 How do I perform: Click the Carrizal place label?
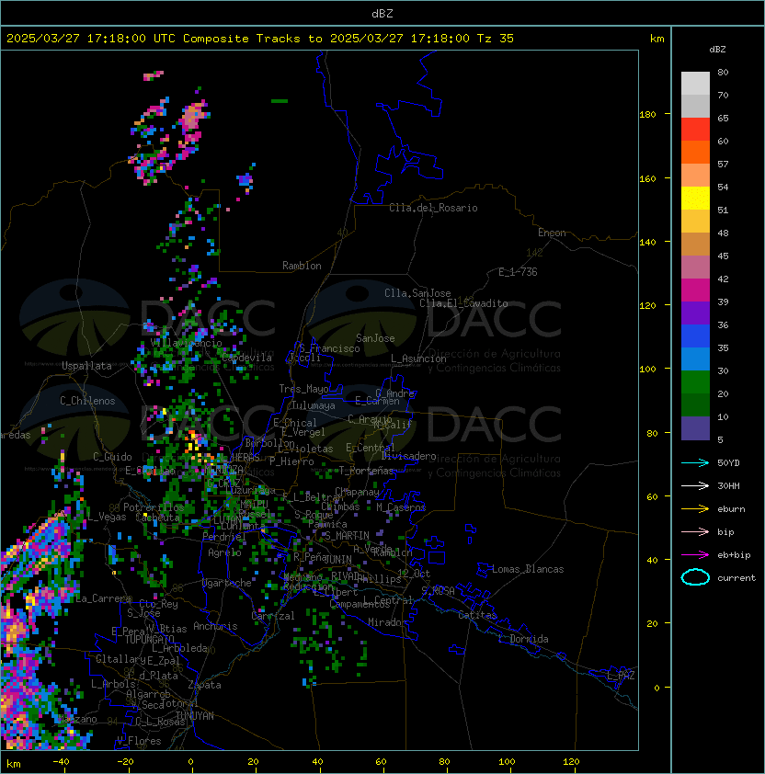273,616
